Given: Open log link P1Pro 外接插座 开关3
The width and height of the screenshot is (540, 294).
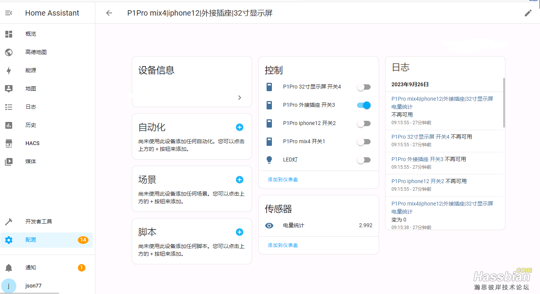Looking at the screenshot, I should [417, 159].
